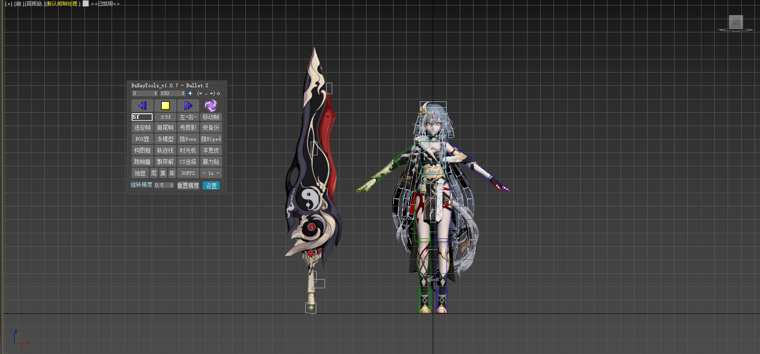Click the CS选择 button
This screenshot has width=760, height=354.
click(x=188, y=162)
